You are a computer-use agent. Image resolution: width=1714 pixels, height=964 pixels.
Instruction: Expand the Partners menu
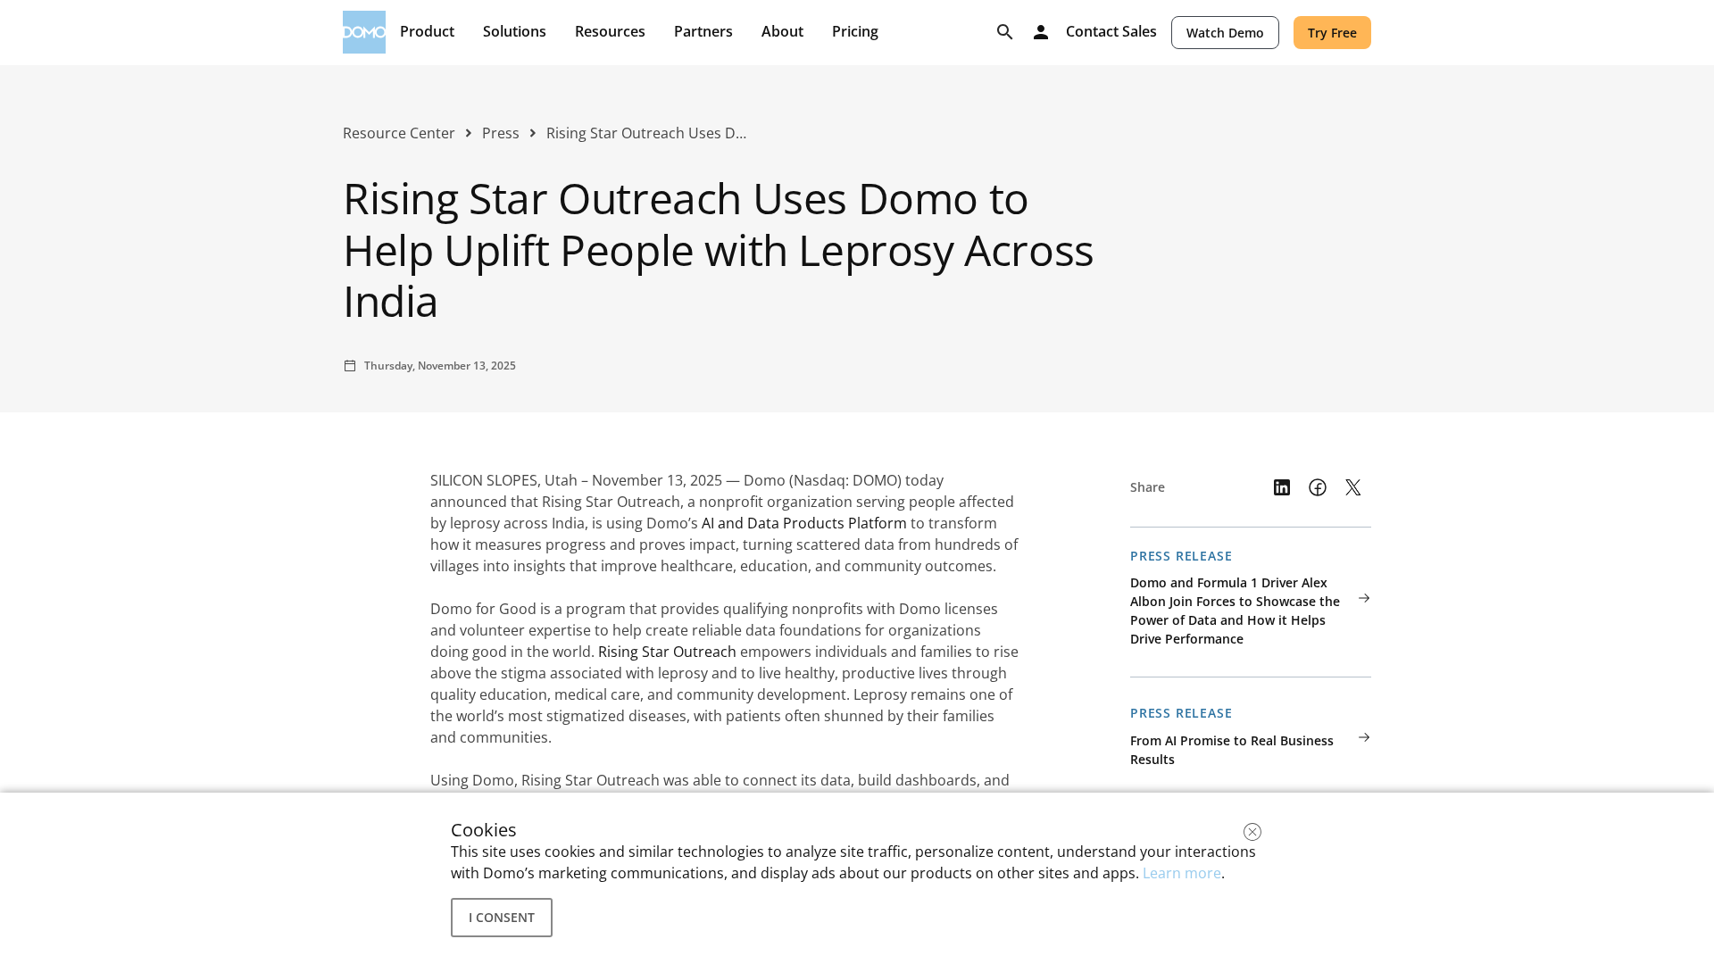click(x=703, y=32)
